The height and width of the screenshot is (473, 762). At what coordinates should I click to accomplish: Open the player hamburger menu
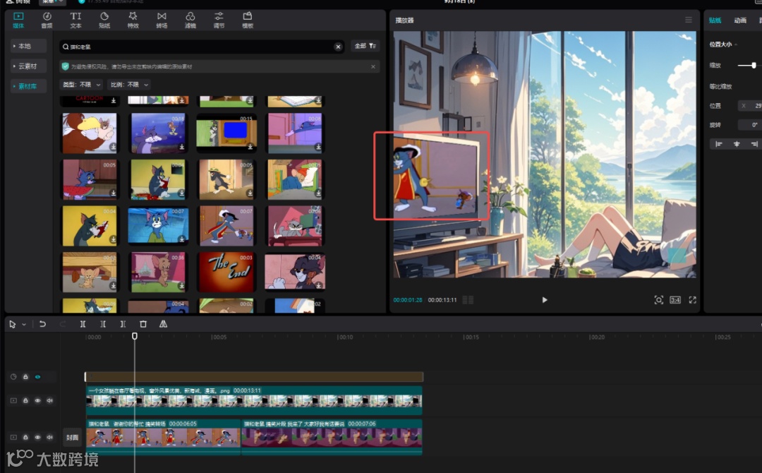[x=688, y=20]
